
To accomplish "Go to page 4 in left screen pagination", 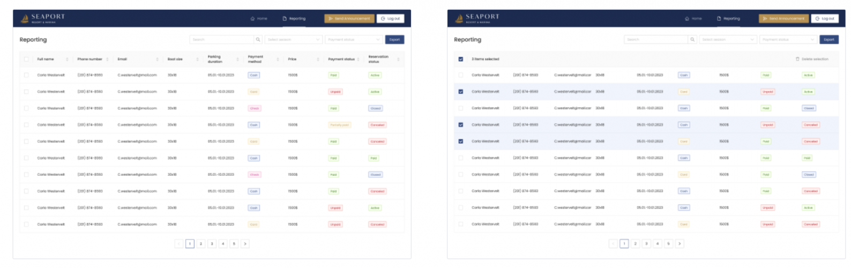I will coord(223,244).
